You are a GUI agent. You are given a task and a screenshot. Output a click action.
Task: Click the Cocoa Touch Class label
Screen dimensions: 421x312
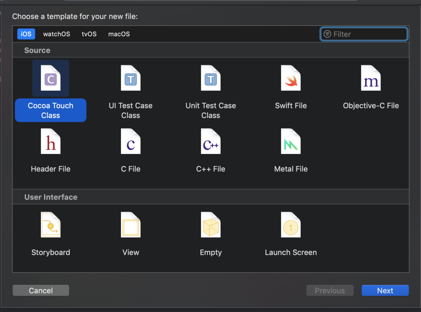pos(51,110)
